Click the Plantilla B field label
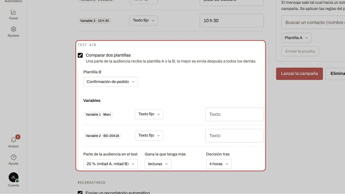Image resolution: width=345 pixels, height=194 pixels. (92, 72)
